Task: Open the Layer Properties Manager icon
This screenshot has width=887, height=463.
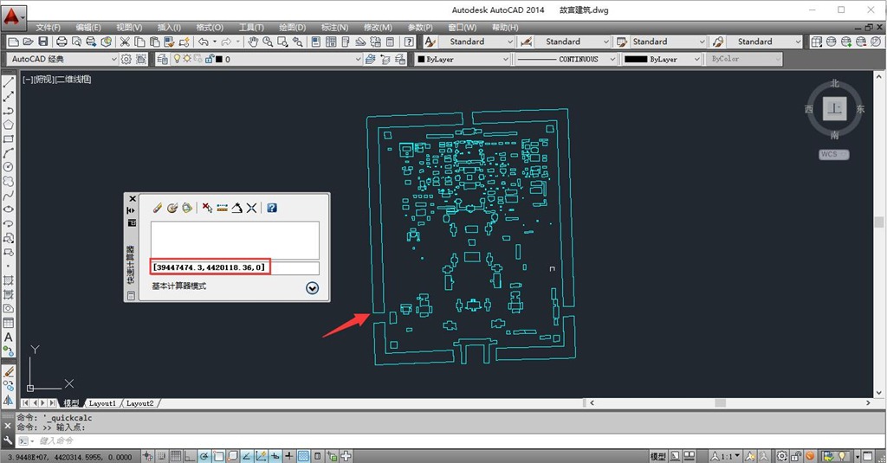Action: point(163,59)
